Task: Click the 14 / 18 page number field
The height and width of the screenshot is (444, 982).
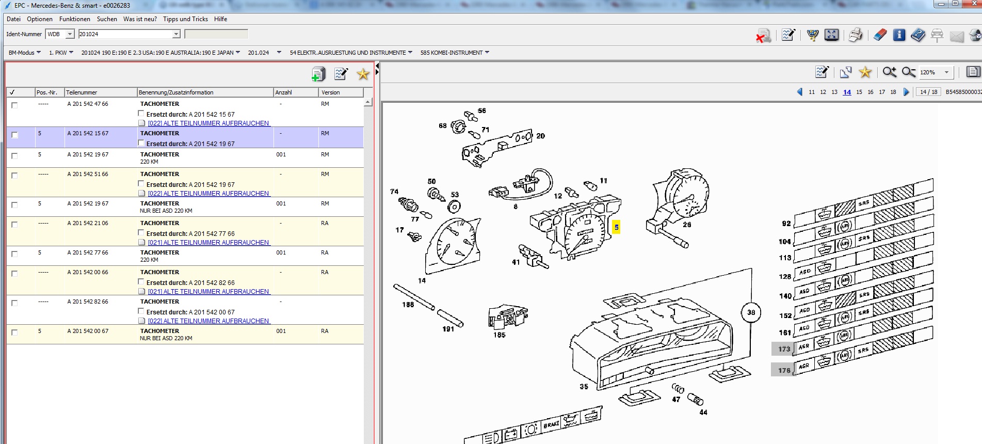Action: click(x=929, y=92)
